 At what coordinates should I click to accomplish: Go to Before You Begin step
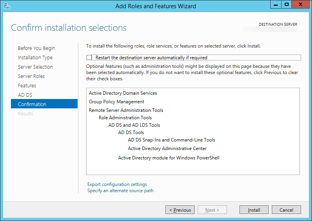point(36,48)
